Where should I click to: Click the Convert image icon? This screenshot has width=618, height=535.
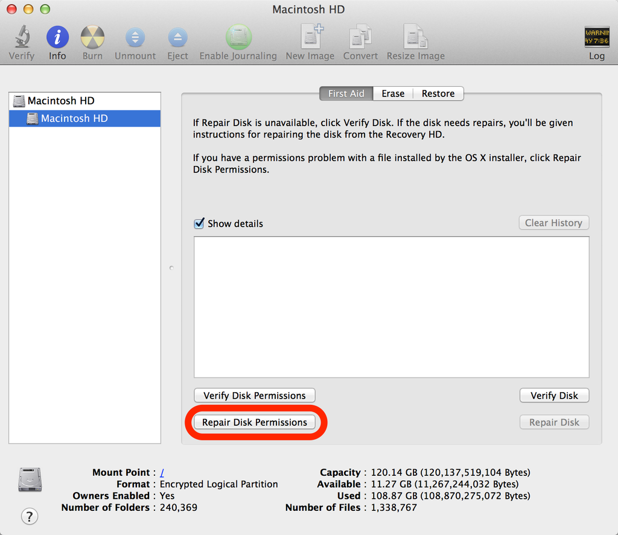point(360,37)
